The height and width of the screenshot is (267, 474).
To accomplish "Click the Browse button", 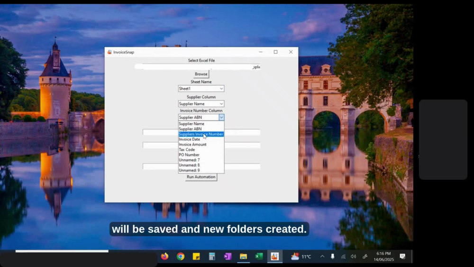I will click(x=201, y=74).
